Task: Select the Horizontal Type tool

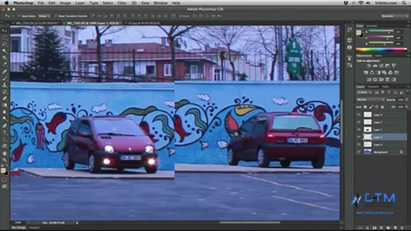Action: pos(5,133)
